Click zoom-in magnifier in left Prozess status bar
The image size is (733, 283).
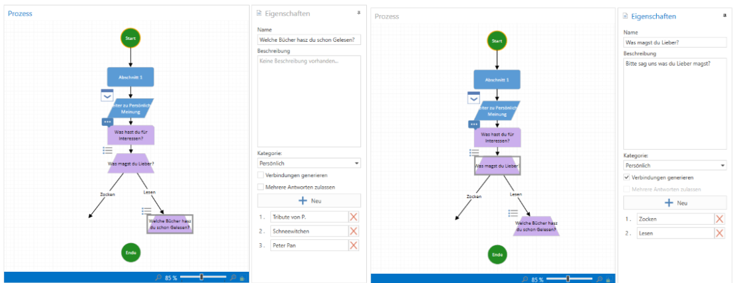coord(233,278)
